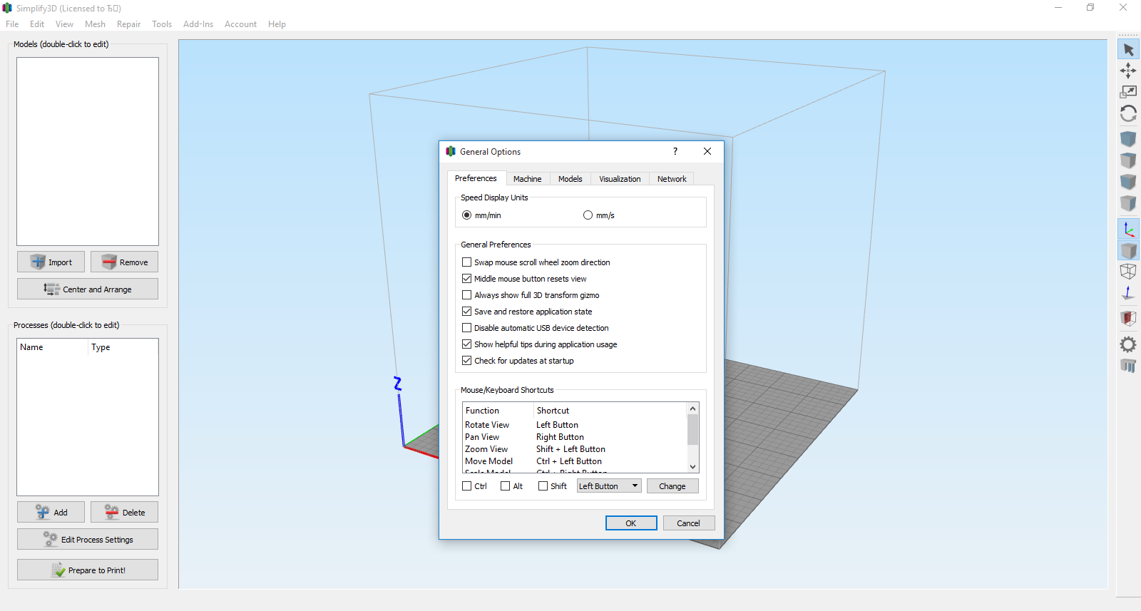Switch to the Preferences tab
Image resolution: width=1141 pixels, height=611 pixels.
point(476,178)
